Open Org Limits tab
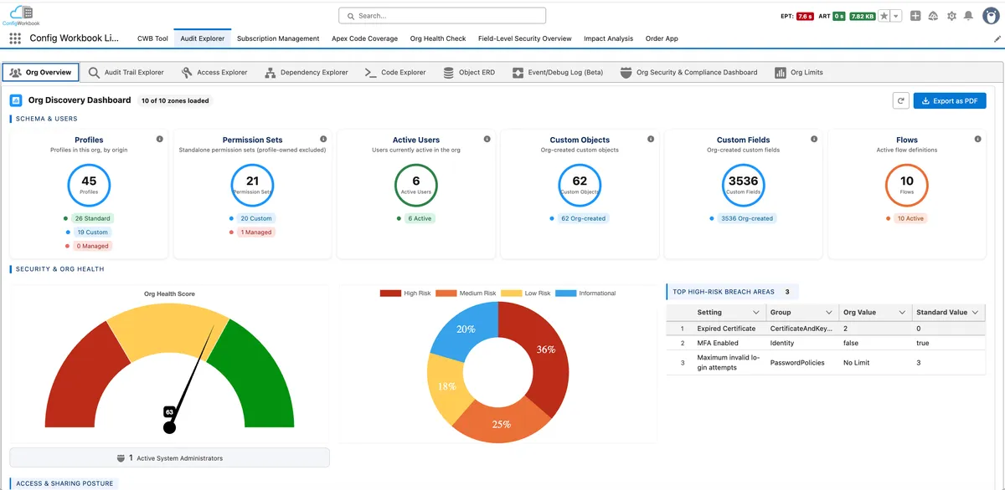The width and height of the screenshot is (1005, 490). point(799,72)
